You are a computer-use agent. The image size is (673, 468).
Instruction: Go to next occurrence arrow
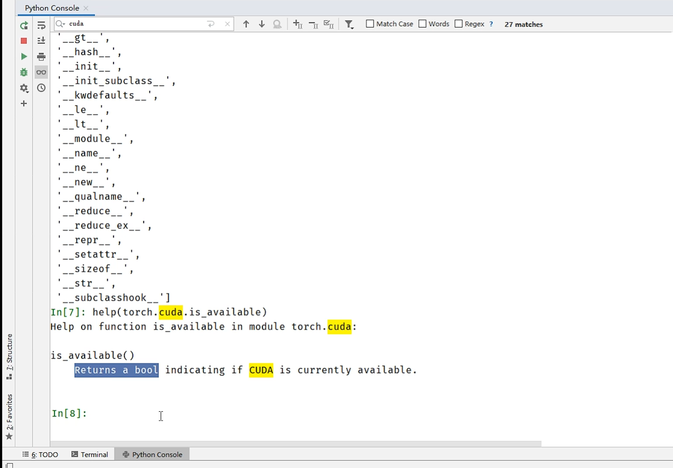point(262,24)
